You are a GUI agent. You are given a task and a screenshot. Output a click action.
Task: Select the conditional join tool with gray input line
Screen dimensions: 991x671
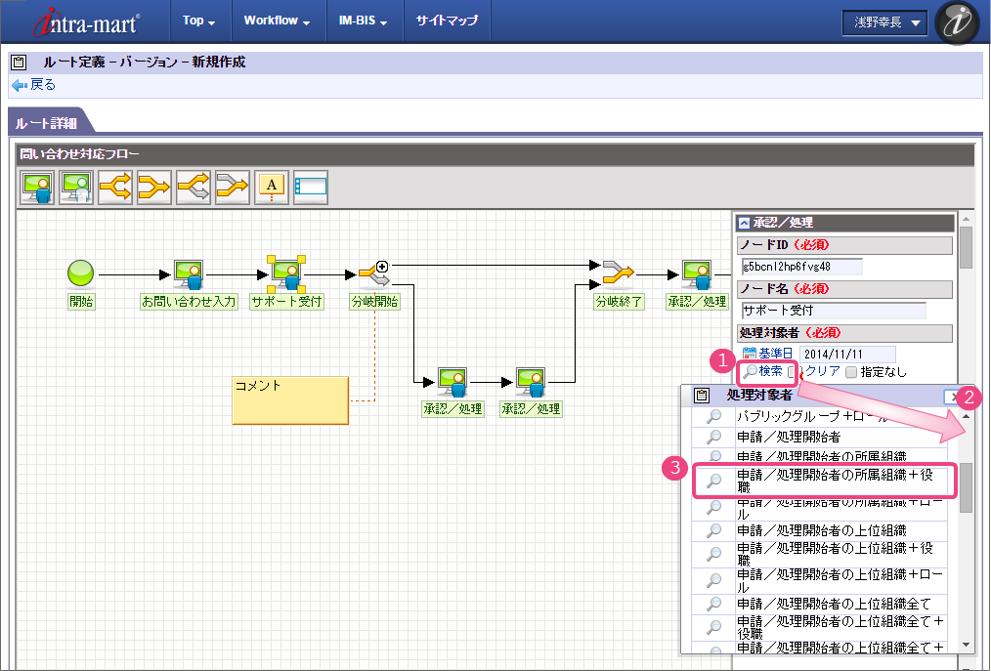(x=233, y=188)
